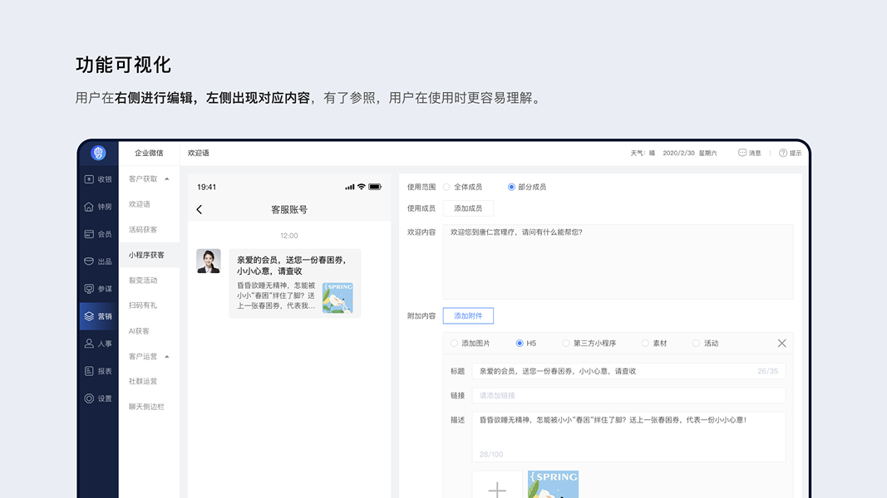Open the 出品 sidebar icon
The height and width of the screenshot is (498, 887).
pyautogui.click(x=89, y=261)
